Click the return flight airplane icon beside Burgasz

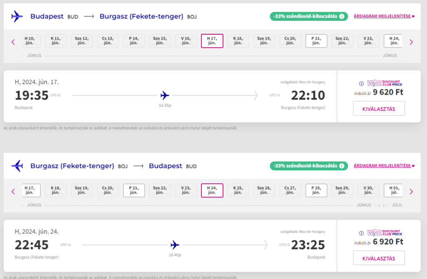click(x=17, y=166)
